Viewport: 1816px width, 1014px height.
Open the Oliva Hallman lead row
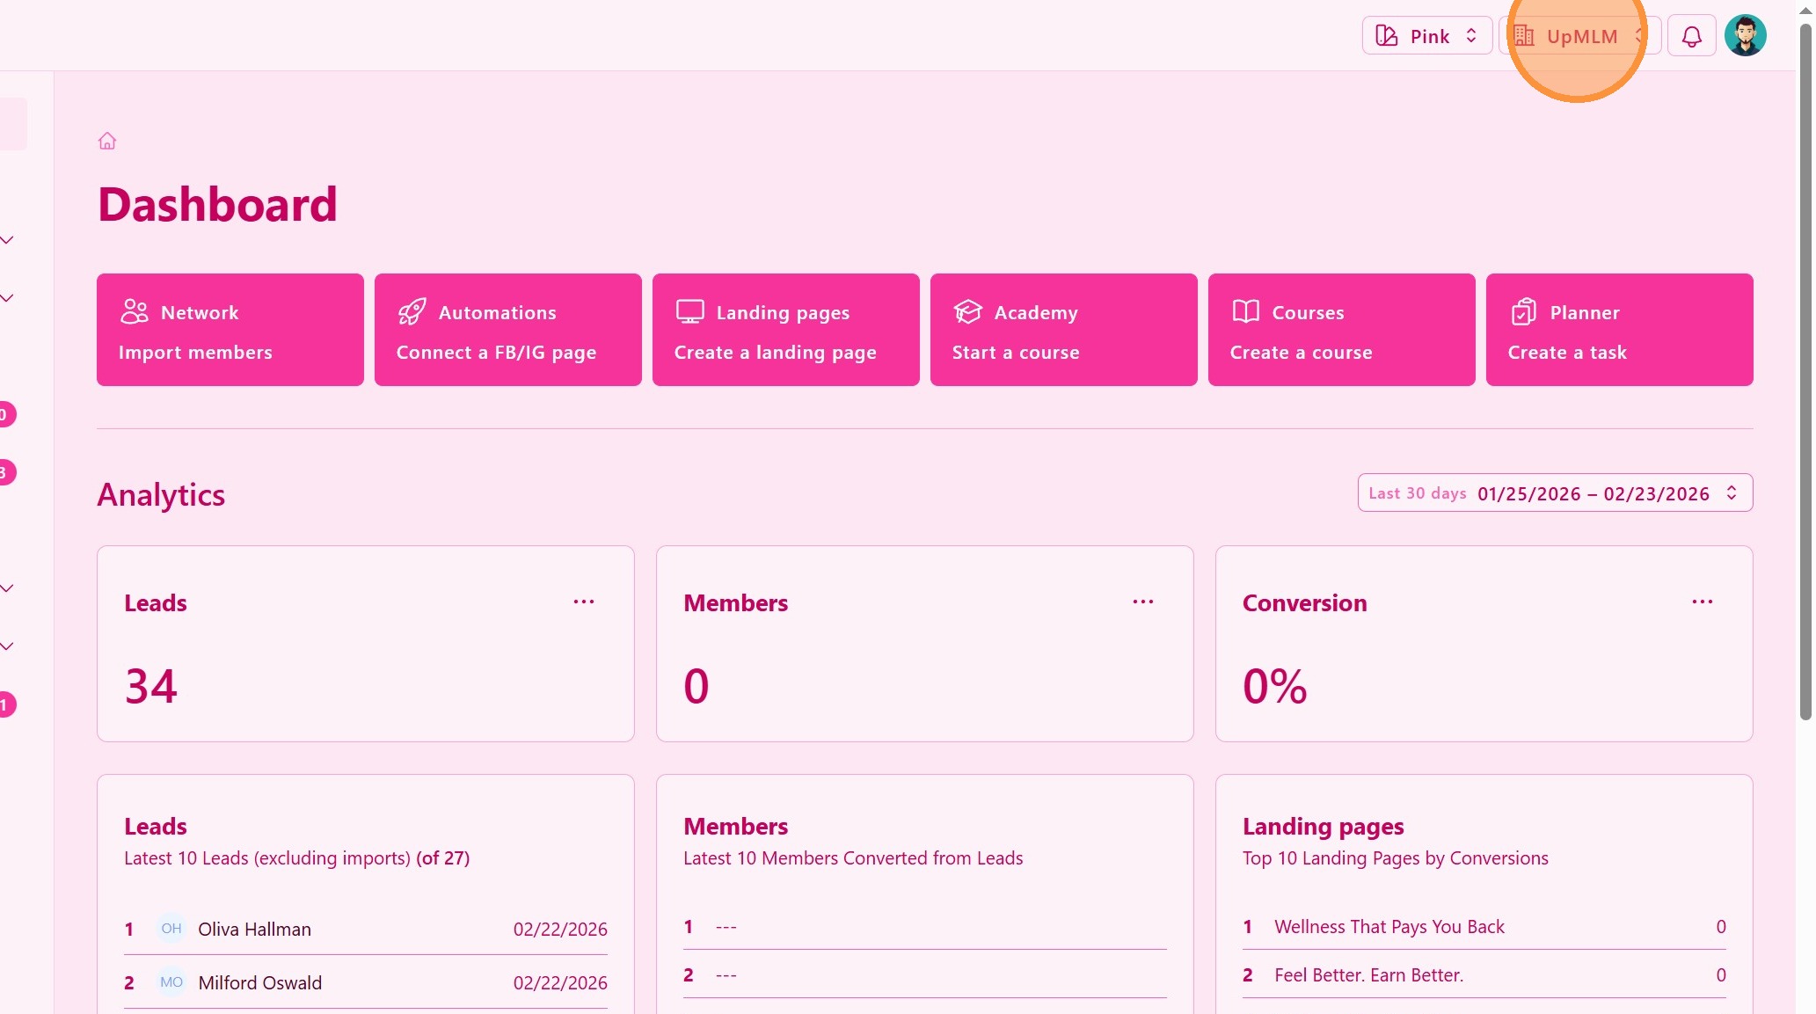254,930
